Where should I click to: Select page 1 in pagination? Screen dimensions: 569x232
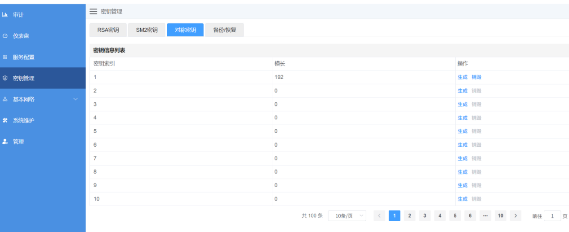point(394,216)
